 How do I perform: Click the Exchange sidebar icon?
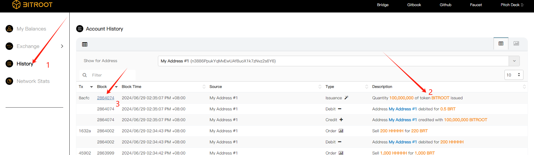9,46
